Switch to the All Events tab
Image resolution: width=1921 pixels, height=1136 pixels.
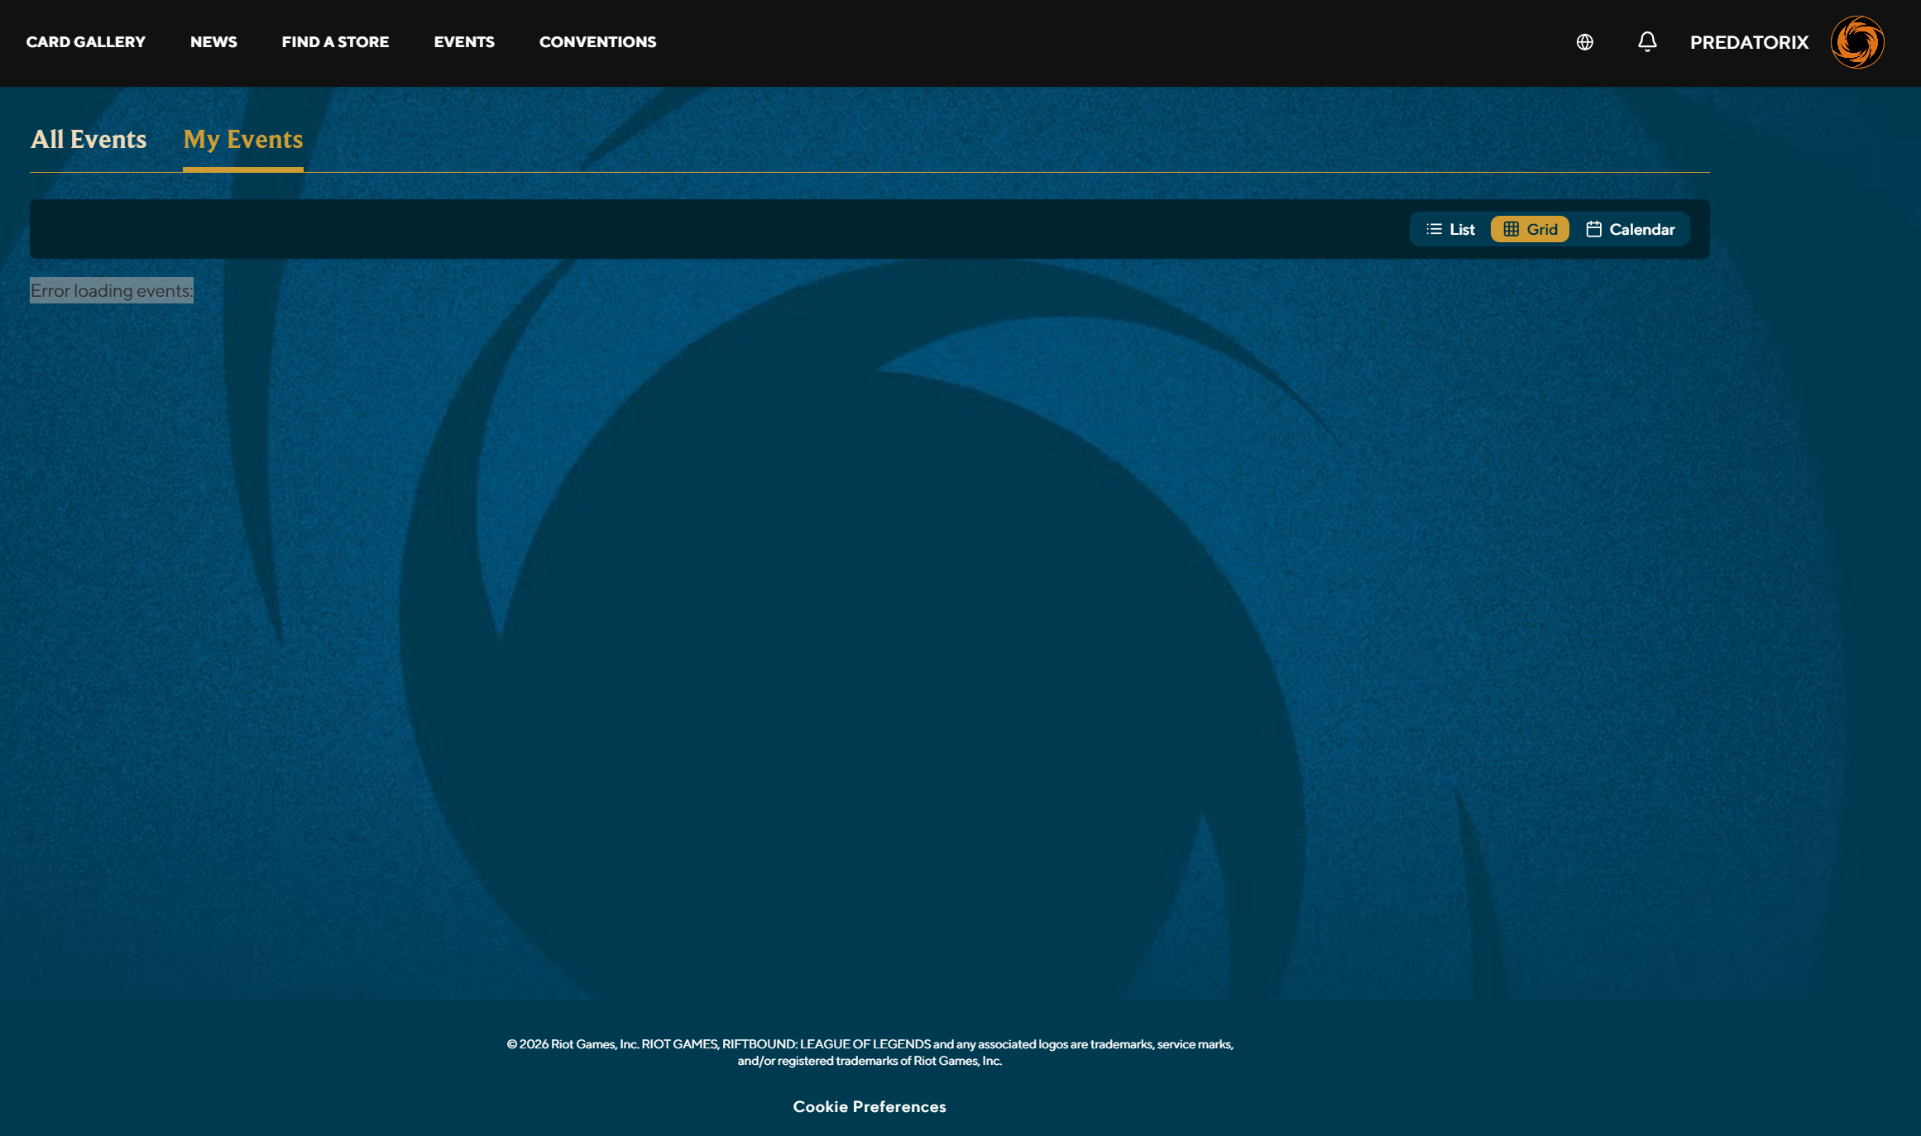[x=89, y=139]
